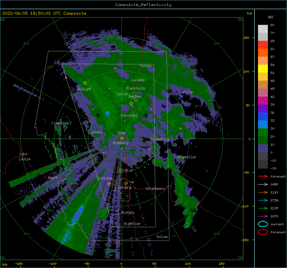Click the red forecast ellipse icon
This screenshot has width=287, height=268.
tap(263, 232)
